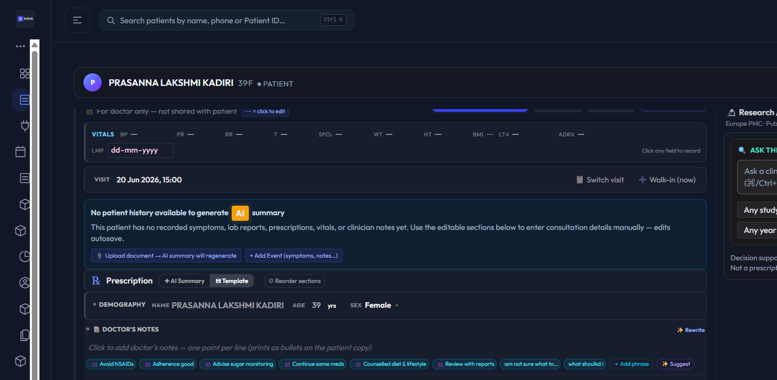Screen dimensions: 777x380
Task: Open the calendar icon in sidebar
Action: click(21, 152)
